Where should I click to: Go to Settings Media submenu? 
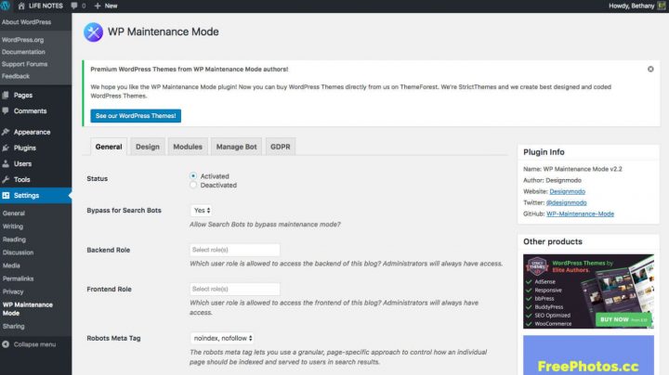pos(11,265)
